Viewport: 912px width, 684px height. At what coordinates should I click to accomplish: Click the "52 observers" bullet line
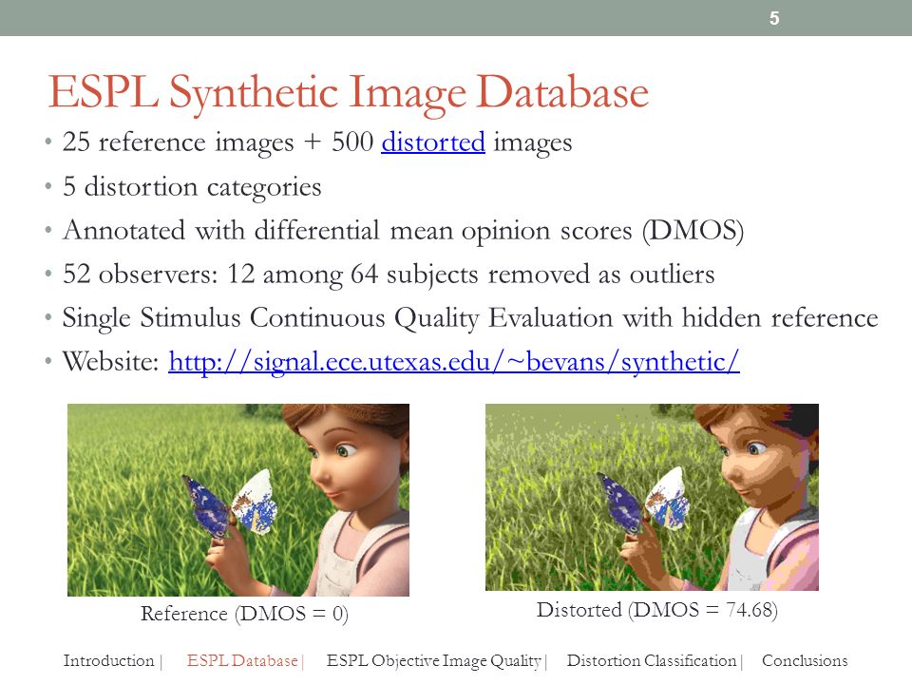389,274
